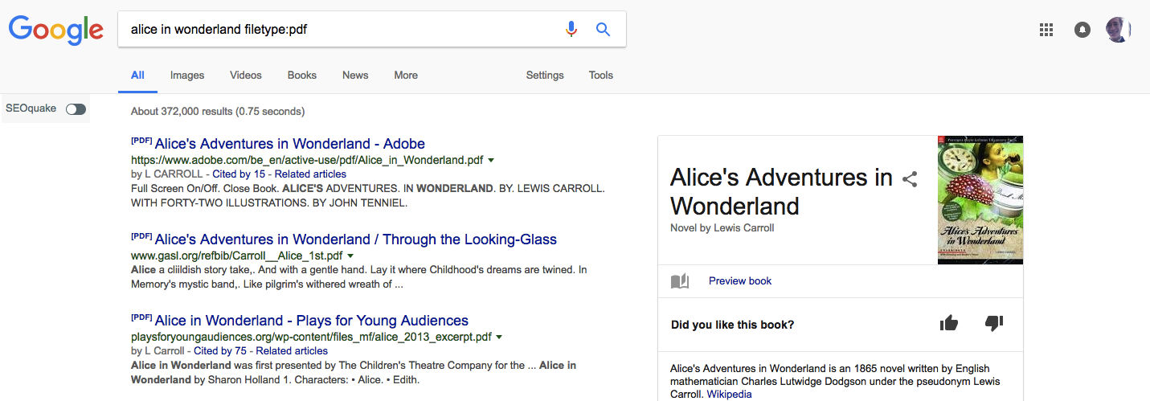1150x401 pixels.
Task: Click the account profile avatar
Action: [1118, 30]
